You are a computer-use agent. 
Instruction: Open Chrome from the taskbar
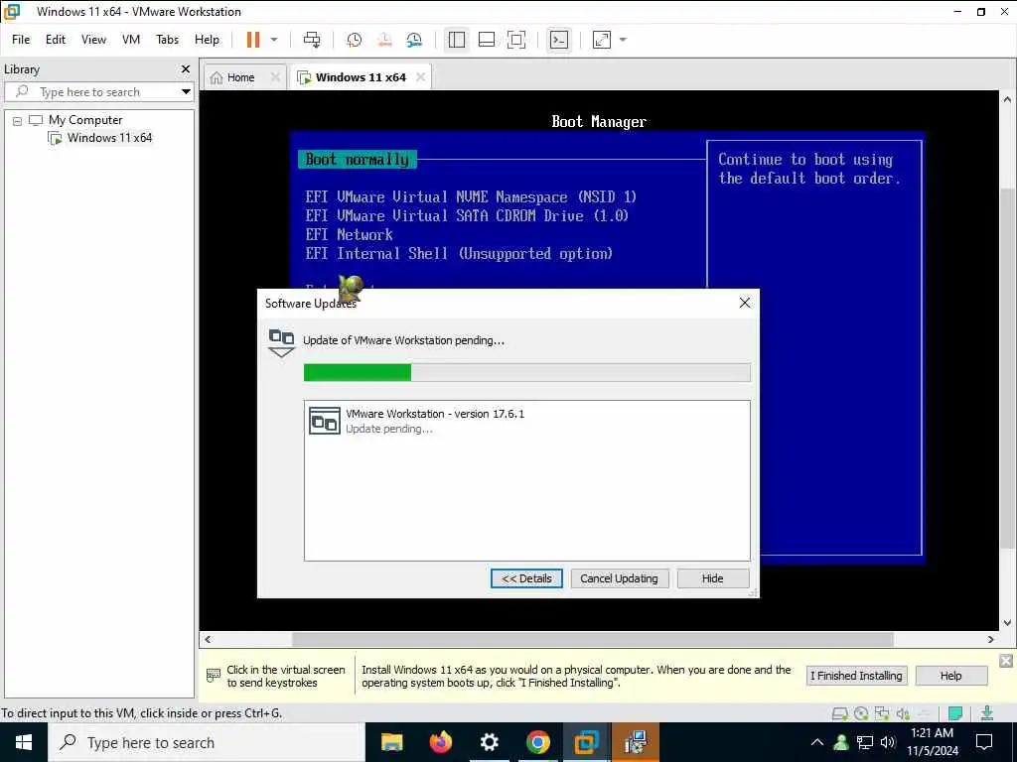click(x=537, y=742)
